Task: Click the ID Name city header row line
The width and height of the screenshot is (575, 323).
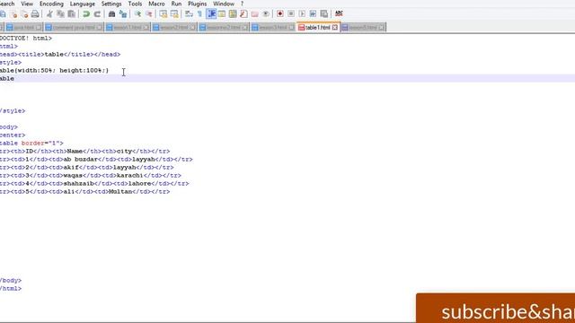Action: pyautogui.click(x=84, y=152)
